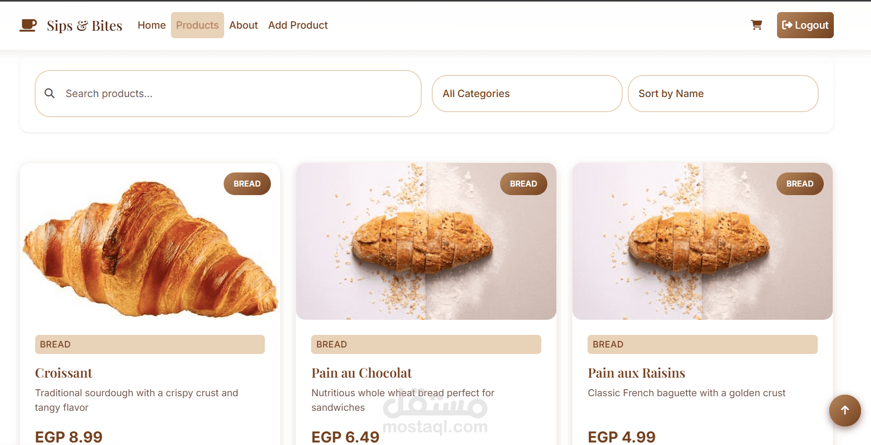Screen dimensions: 871x445
Task: Click the search magnifier icon
Action: (x=50, y=94)
